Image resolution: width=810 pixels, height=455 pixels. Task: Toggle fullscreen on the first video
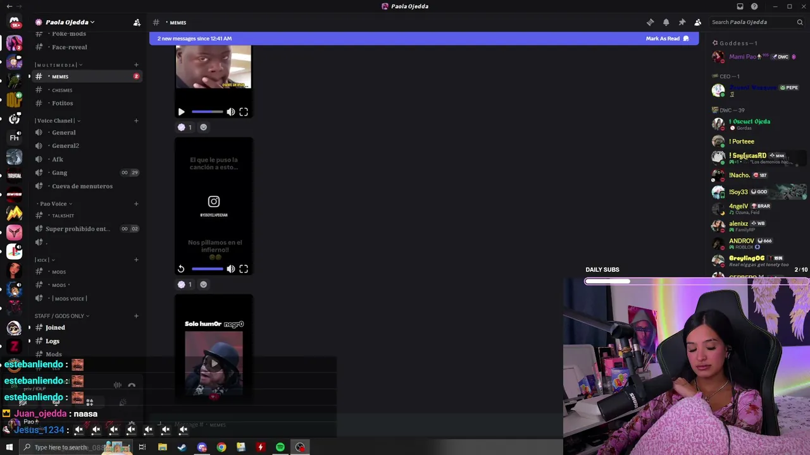(x=244, y=112)
